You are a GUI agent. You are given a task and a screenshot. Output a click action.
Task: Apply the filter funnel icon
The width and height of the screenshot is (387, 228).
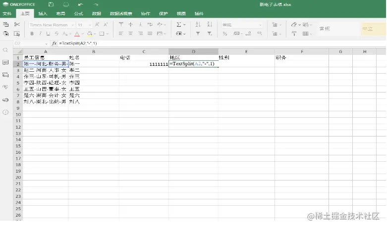(198, 34)
